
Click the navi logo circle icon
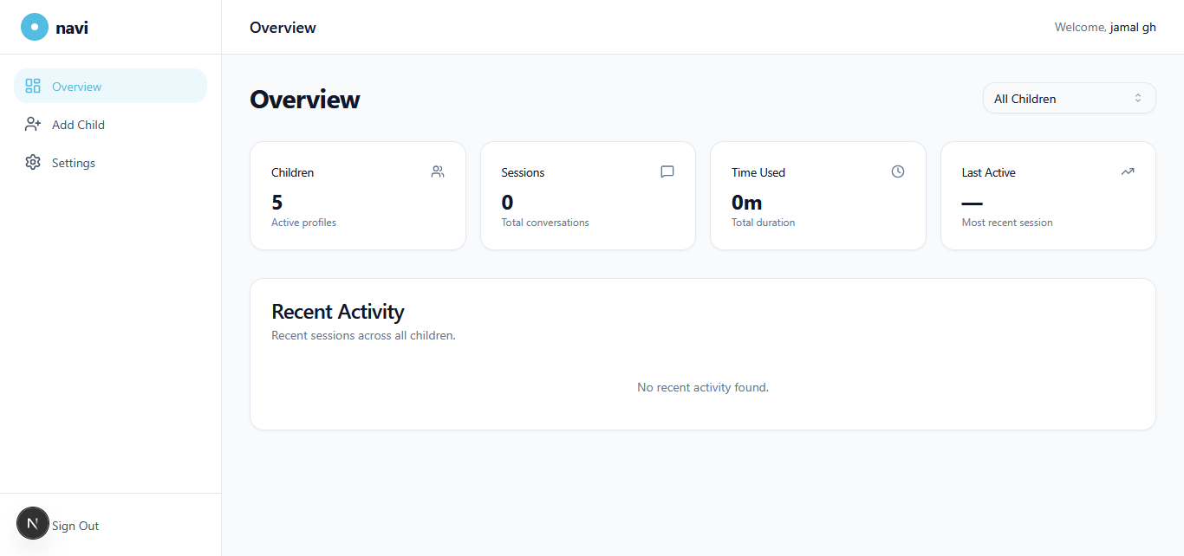35,27
